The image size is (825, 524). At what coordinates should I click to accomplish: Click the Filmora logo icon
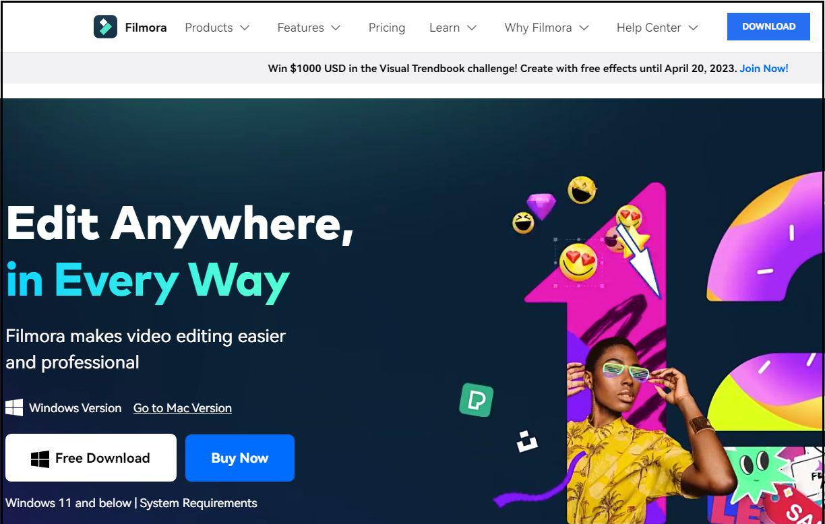pos(105,27)
